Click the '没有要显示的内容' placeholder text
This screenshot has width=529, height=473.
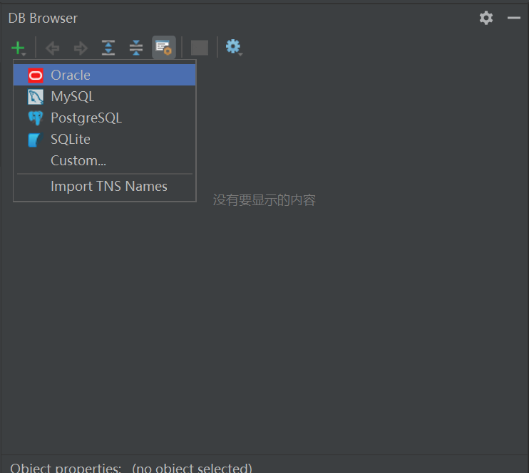[264, 200]
